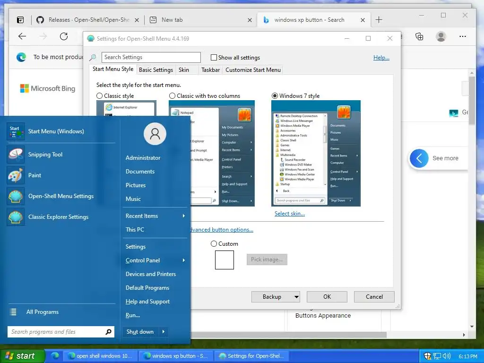Screen dimensions: 484x363
Task: Open Open-Shell Menu Settings shell icon
Action: coord(16,196)
